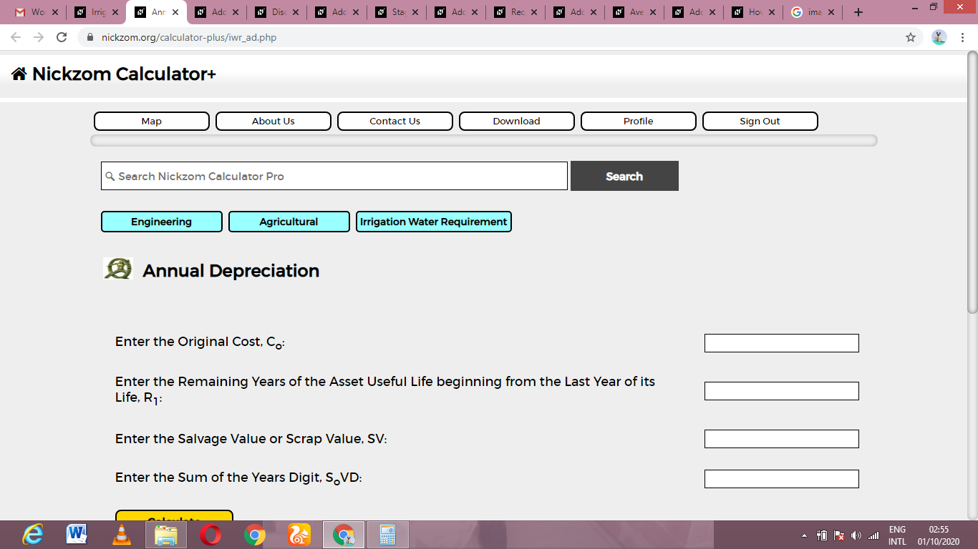The width and height of the screenshot is (978, 549).
Task: Close the Gmail tab
Action: [55, 12]
